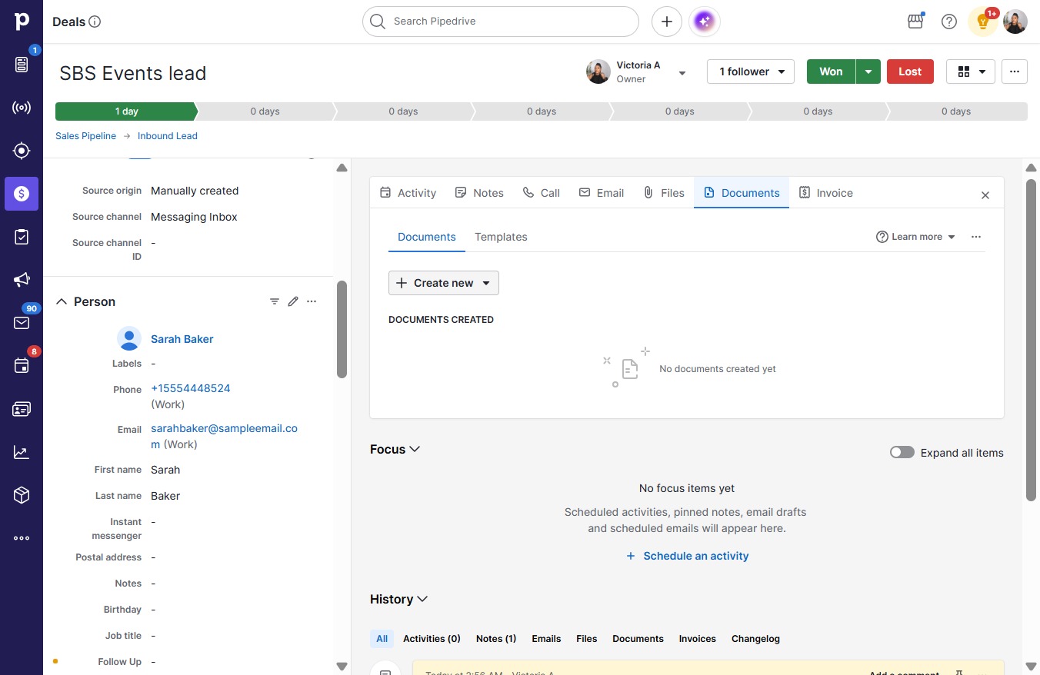
Task: Open the Person section more options
Action: pos(312,301)
